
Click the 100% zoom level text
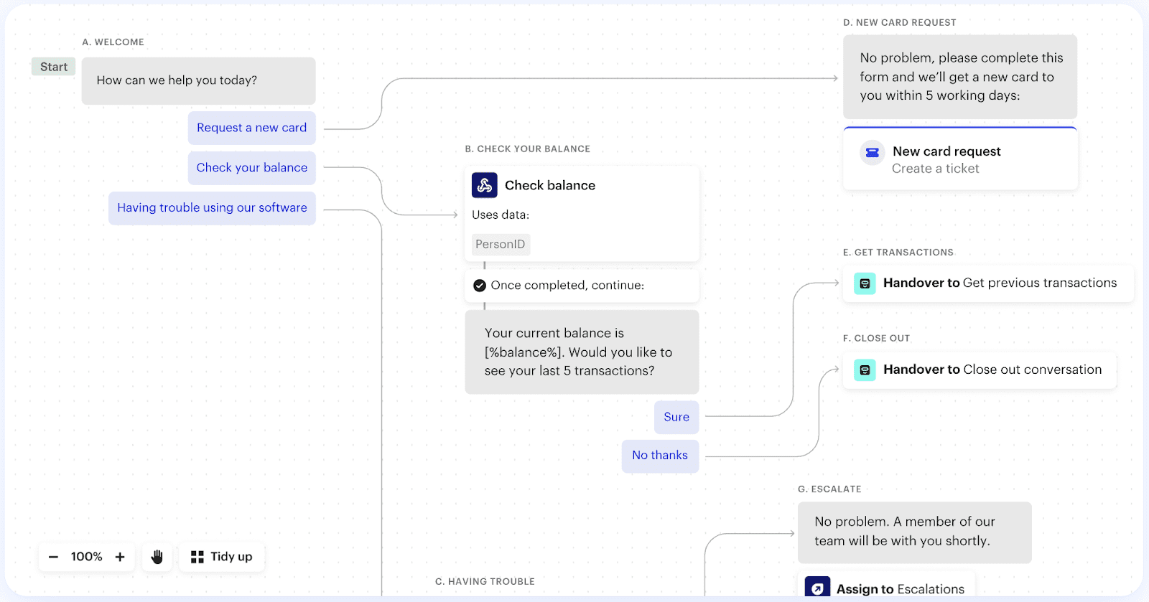click(87, 557)
